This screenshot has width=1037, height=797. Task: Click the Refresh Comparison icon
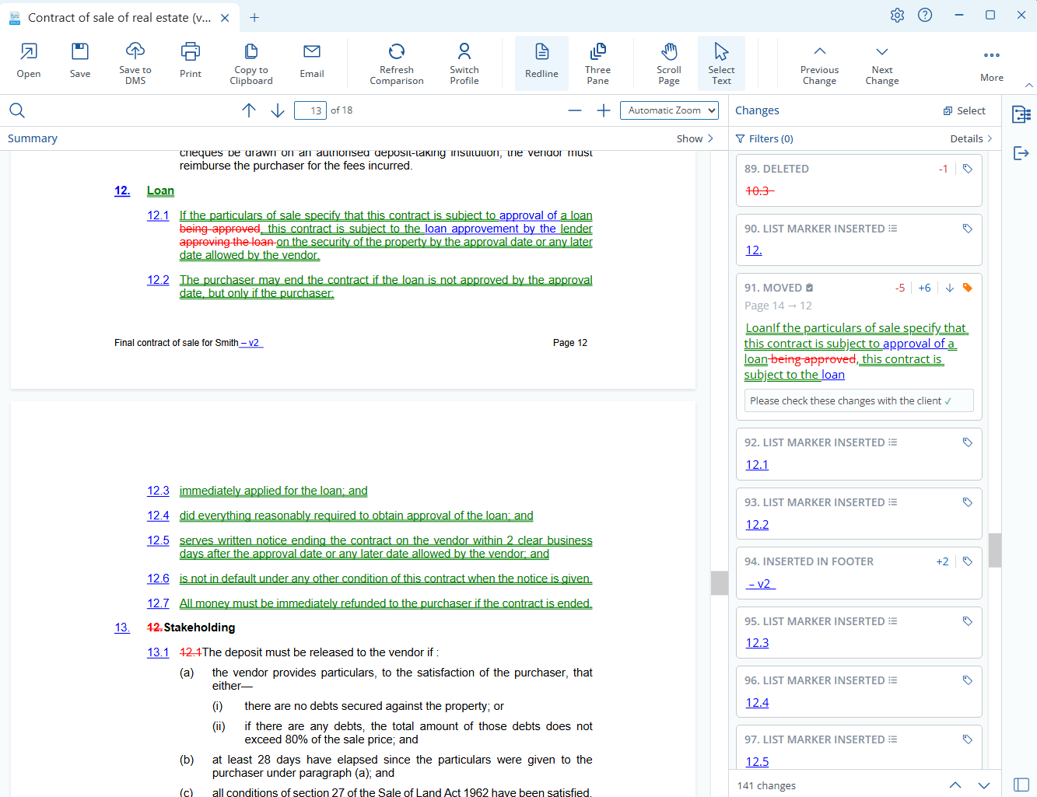tap(396, 52)
